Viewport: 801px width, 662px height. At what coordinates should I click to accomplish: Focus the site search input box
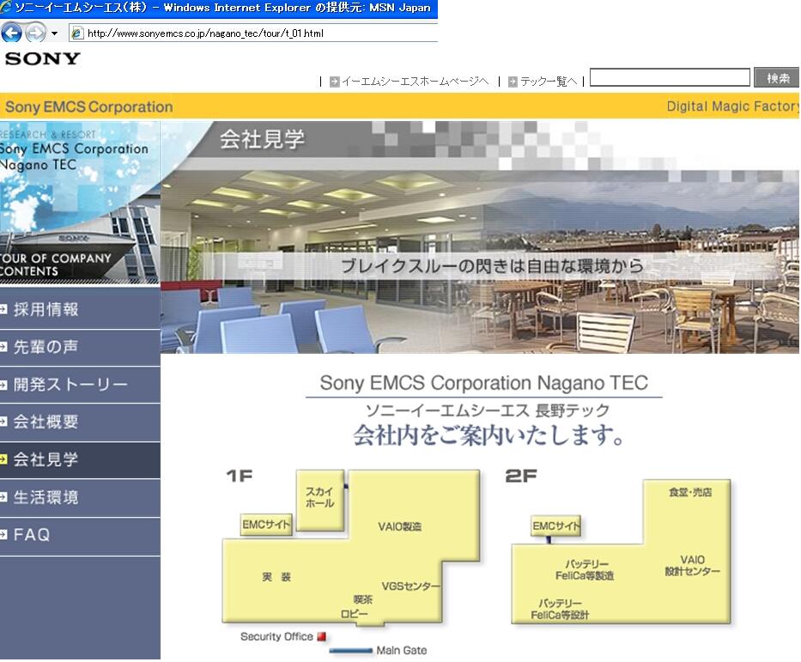670,77
